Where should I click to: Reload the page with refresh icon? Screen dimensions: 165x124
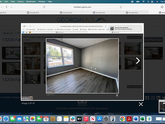pyautogui.click(x=121, y=7)
